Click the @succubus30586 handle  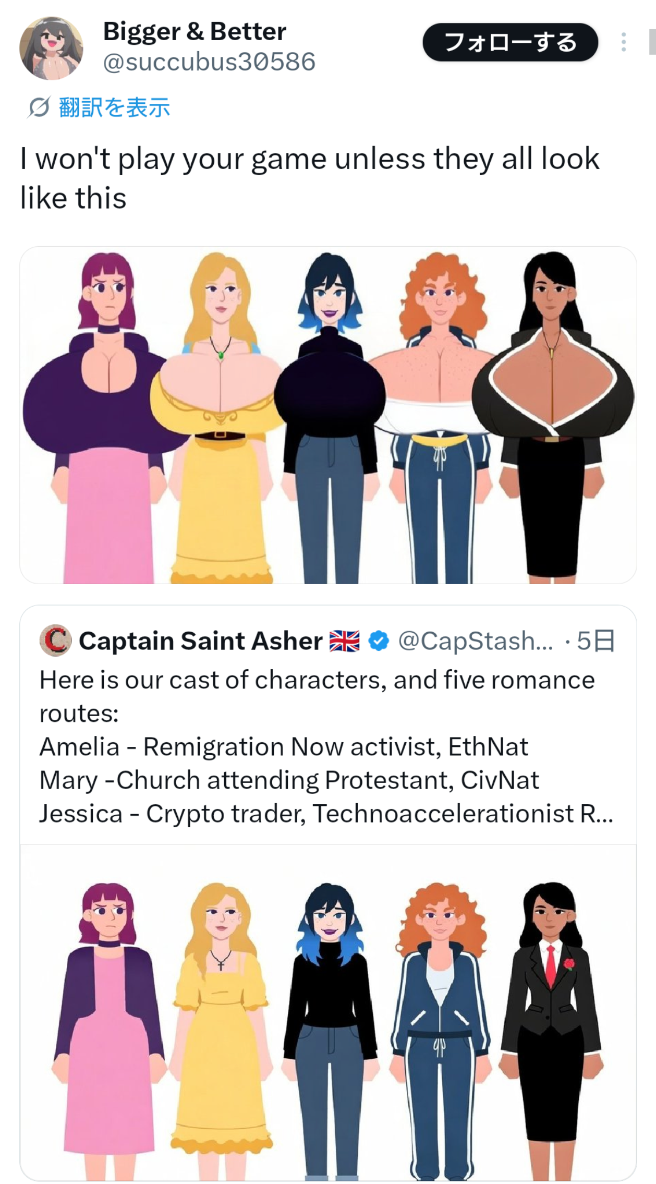coord(209,62)
